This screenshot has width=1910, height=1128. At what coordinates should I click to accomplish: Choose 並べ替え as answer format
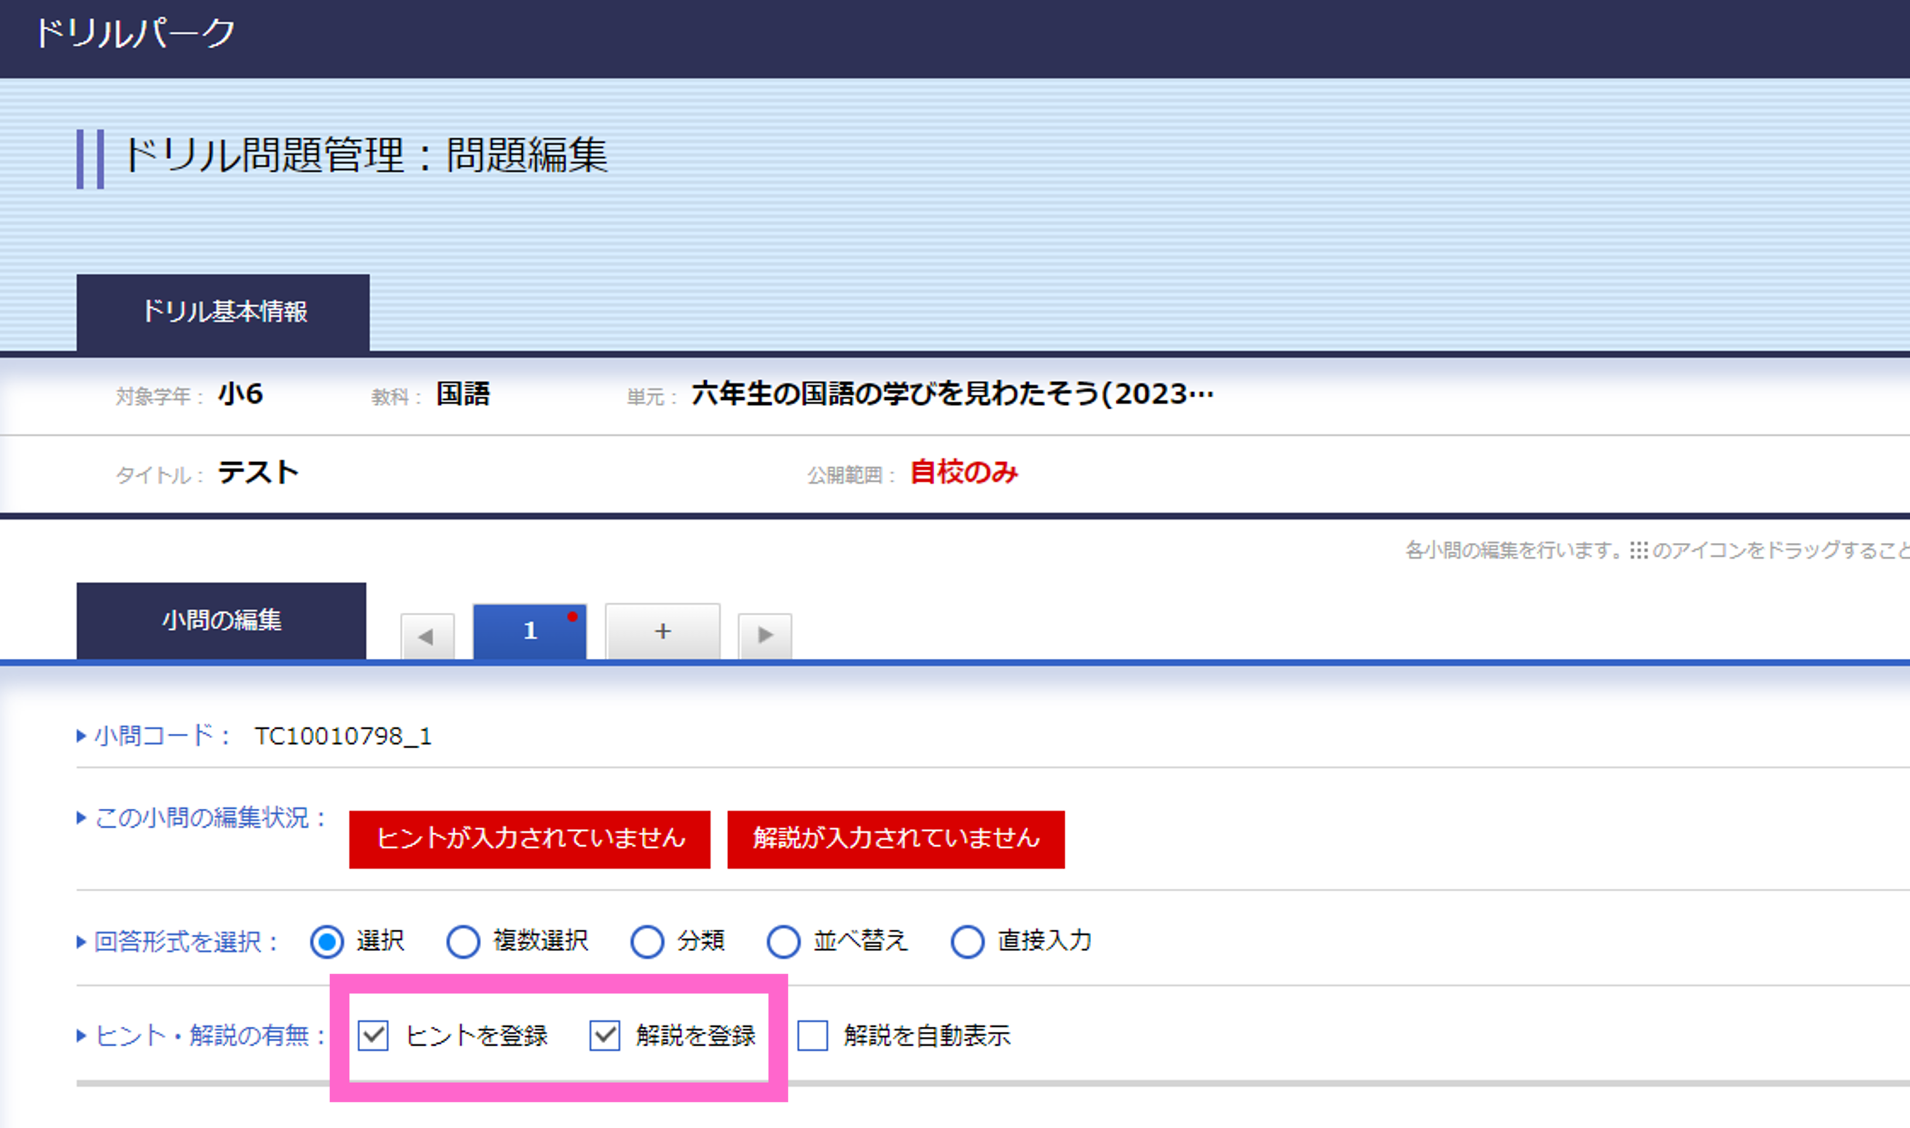(x=783, y=941)
